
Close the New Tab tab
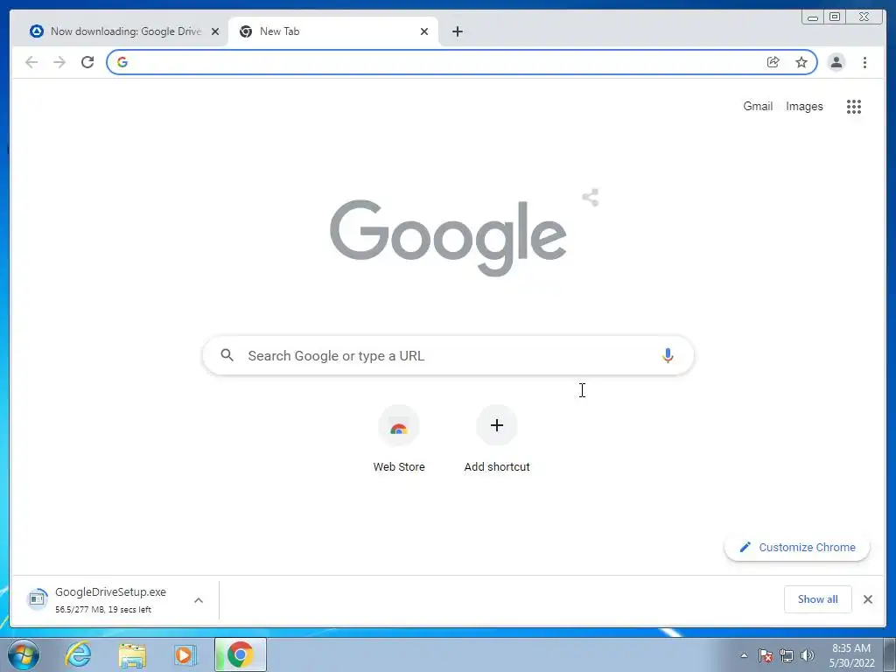(x=424, y=31)
